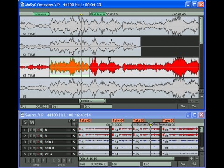Click zoom preset button 2

coord(59,161)
